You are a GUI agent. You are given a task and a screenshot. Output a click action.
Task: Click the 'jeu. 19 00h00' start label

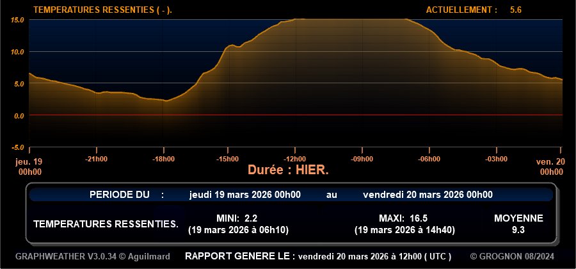click(29, 167)
